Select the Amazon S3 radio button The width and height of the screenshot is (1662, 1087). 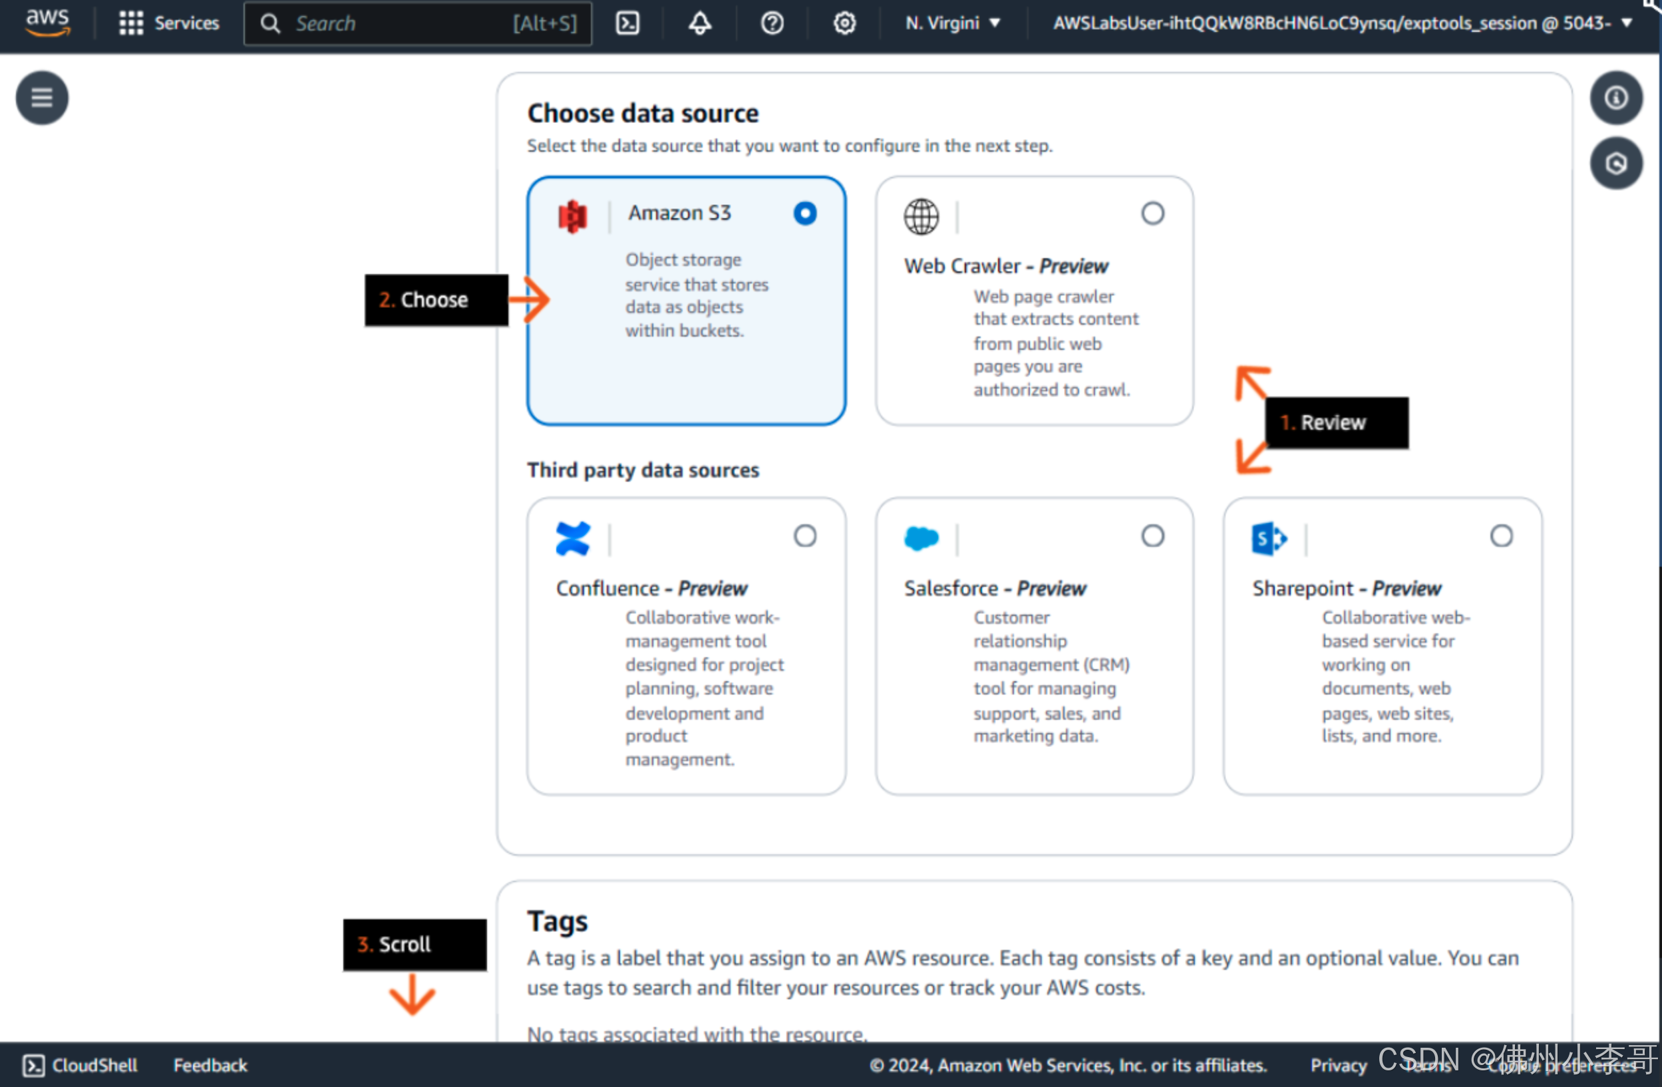[804, 213]
